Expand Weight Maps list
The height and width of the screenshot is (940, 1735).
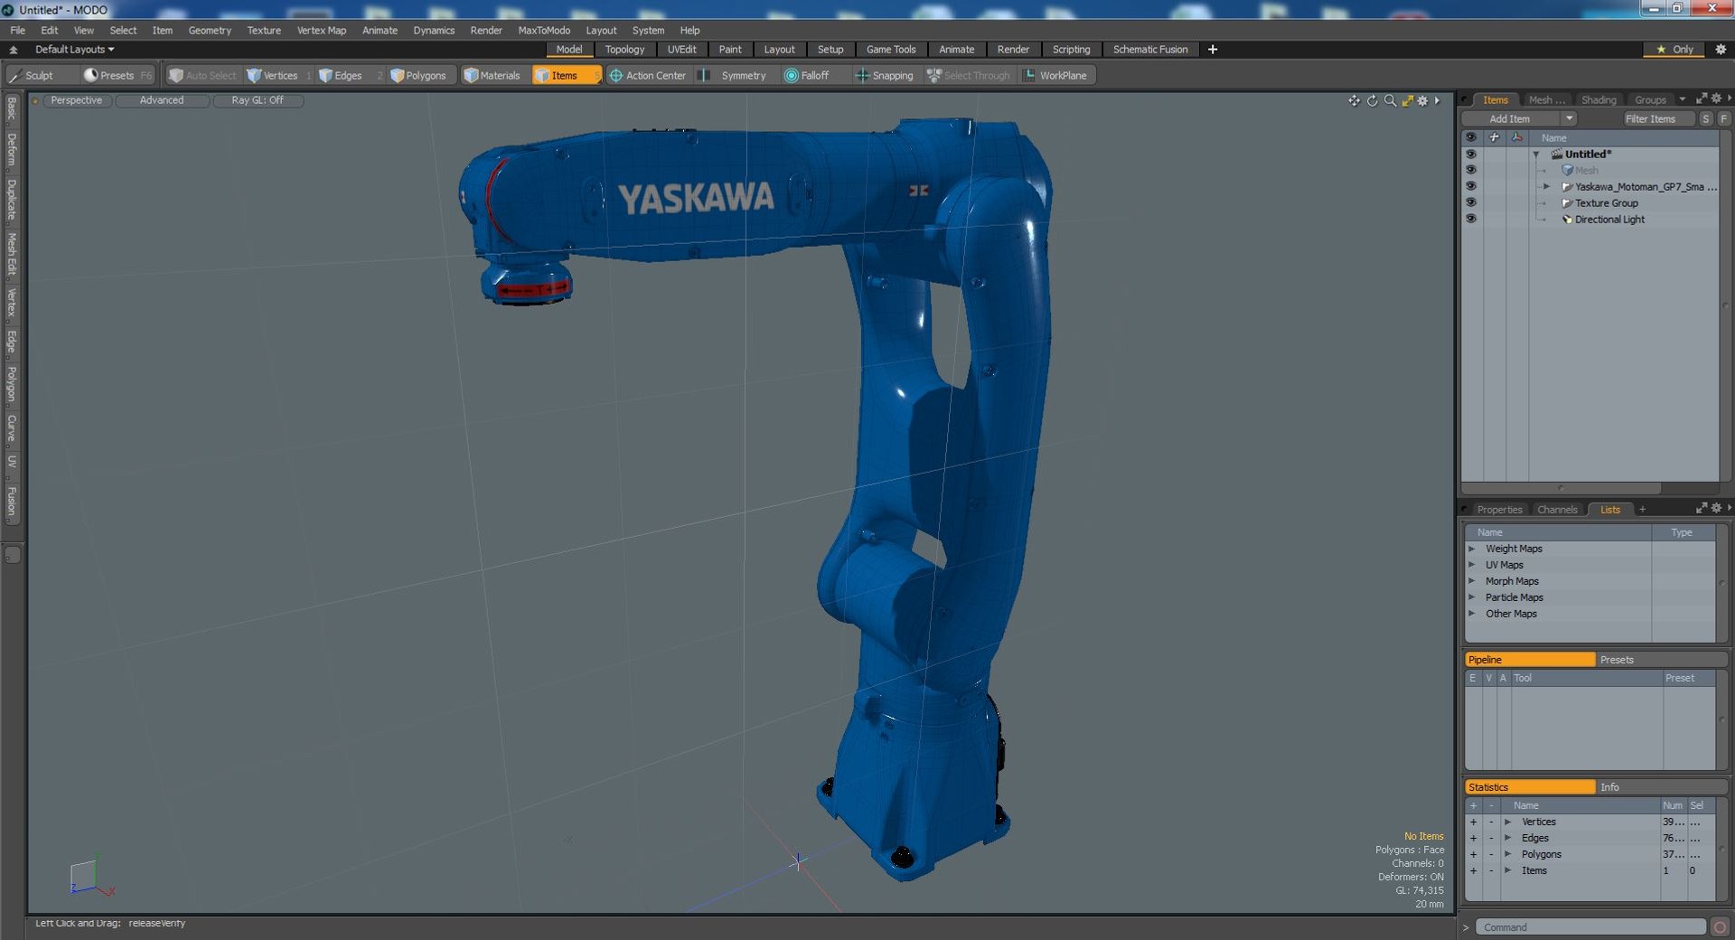[x=1472, y=549]
